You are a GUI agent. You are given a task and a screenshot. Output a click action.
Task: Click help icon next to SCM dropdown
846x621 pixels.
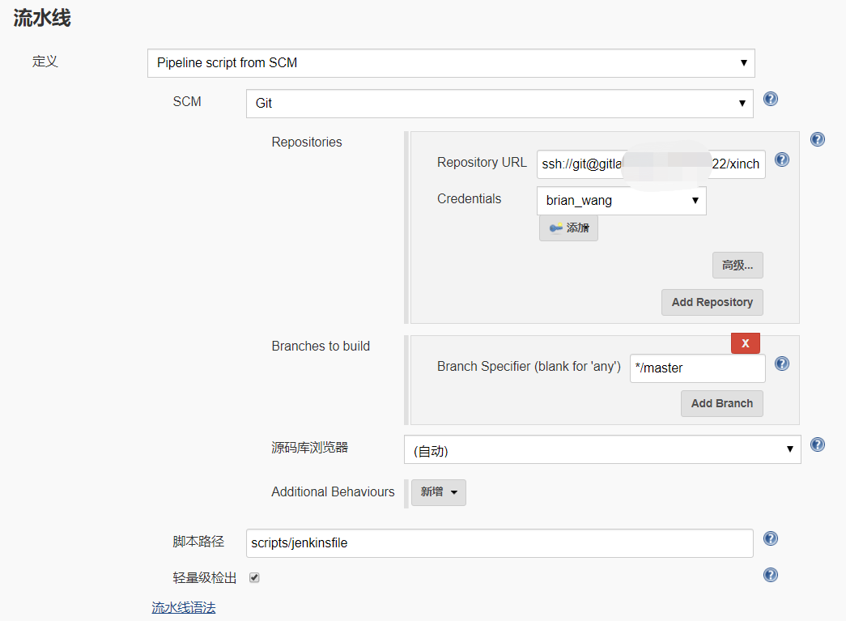coord(771,99)
